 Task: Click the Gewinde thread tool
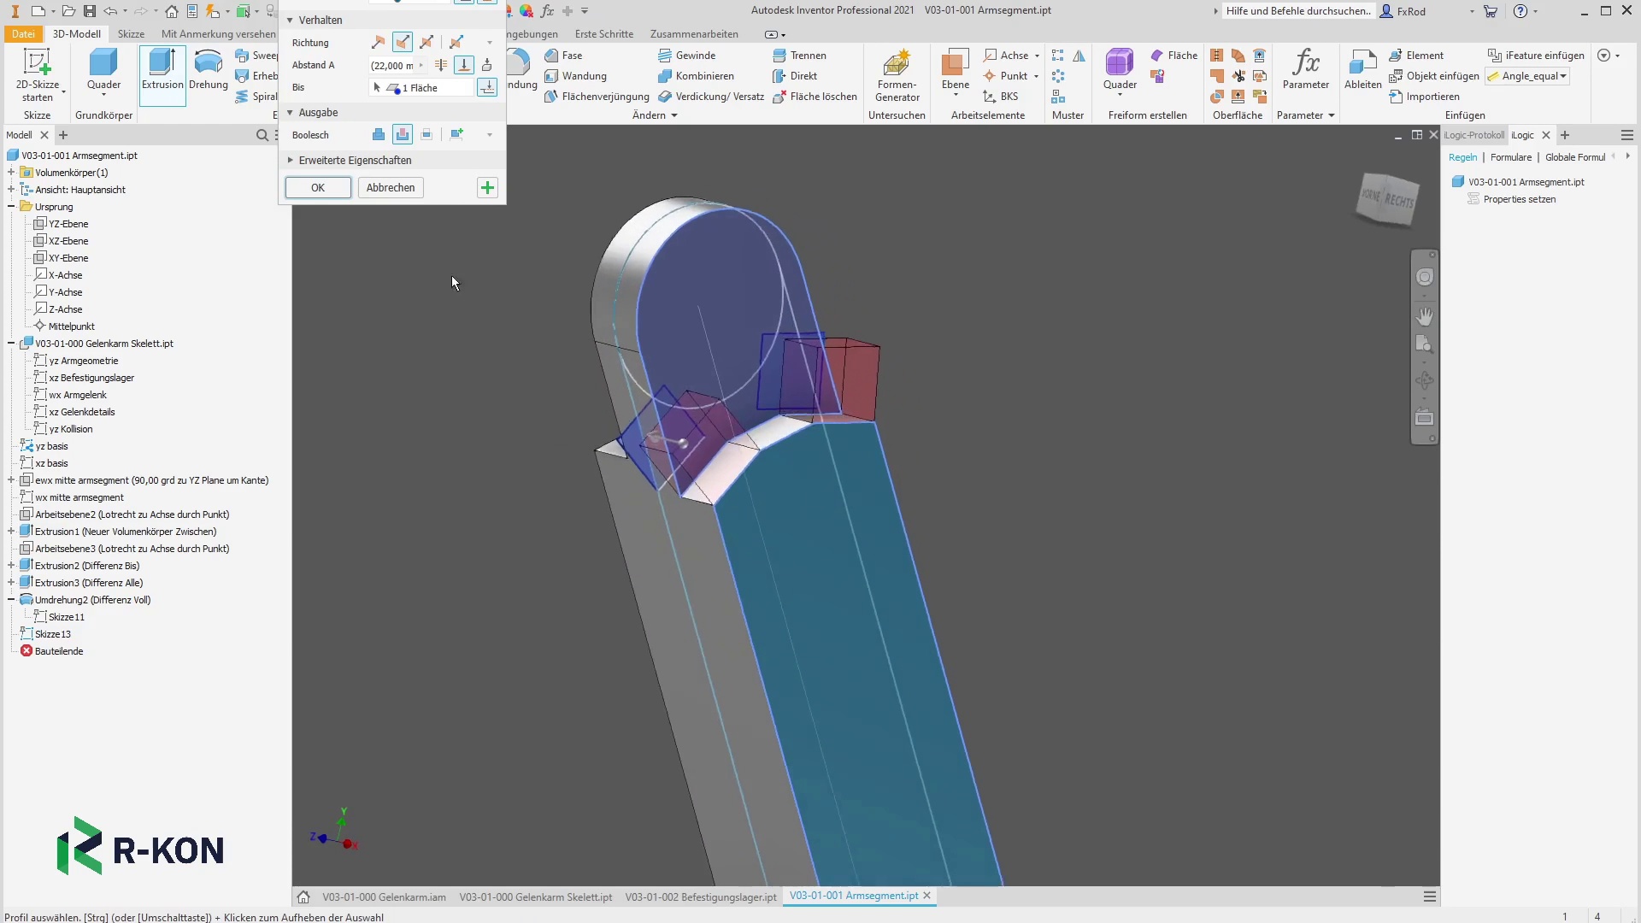[x=687, y=56]
